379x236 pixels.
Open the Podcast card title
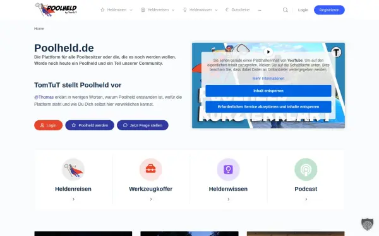(306, 189)
